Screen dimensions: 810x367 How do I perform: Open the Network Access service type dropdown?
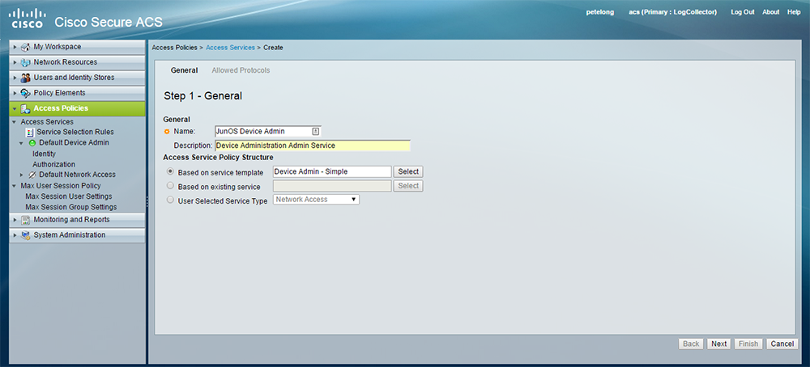[316, 200]
